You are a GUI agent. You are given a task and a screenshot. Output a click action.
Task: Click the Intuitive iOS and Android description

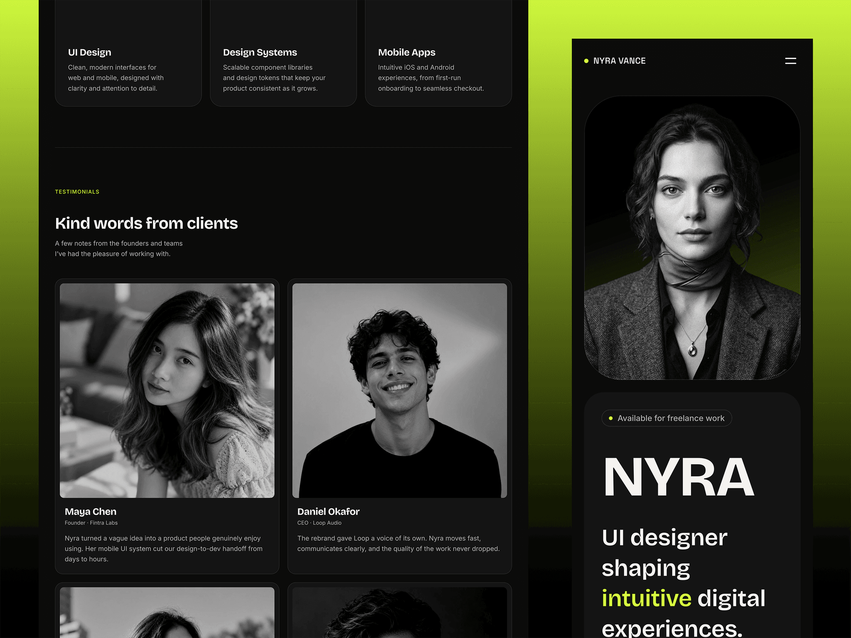(431, 78)
